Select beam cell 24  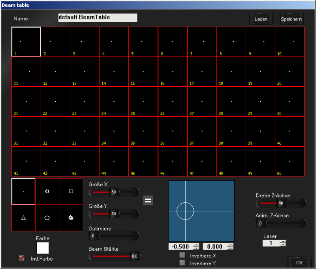[114, 102]
